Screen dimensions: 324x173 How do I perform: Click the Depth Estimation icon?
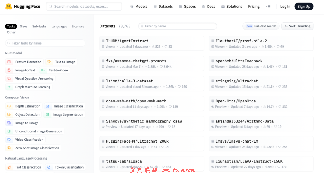coord(9,106)
